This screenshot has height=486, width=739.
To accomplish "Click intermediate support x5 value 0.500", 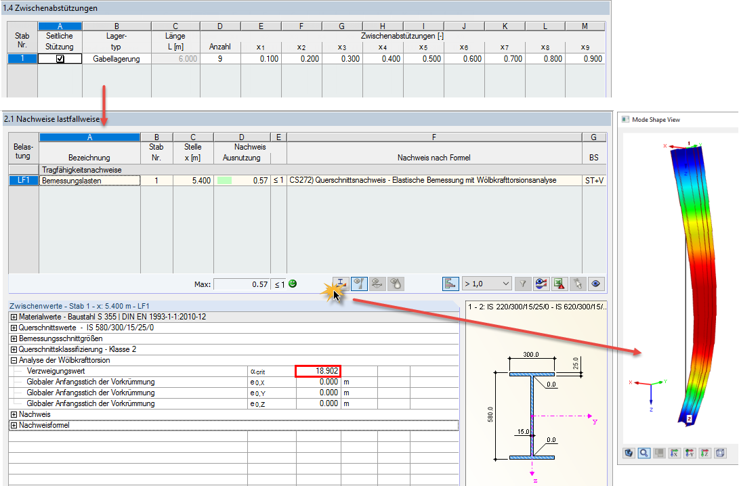I will (424, 59).
